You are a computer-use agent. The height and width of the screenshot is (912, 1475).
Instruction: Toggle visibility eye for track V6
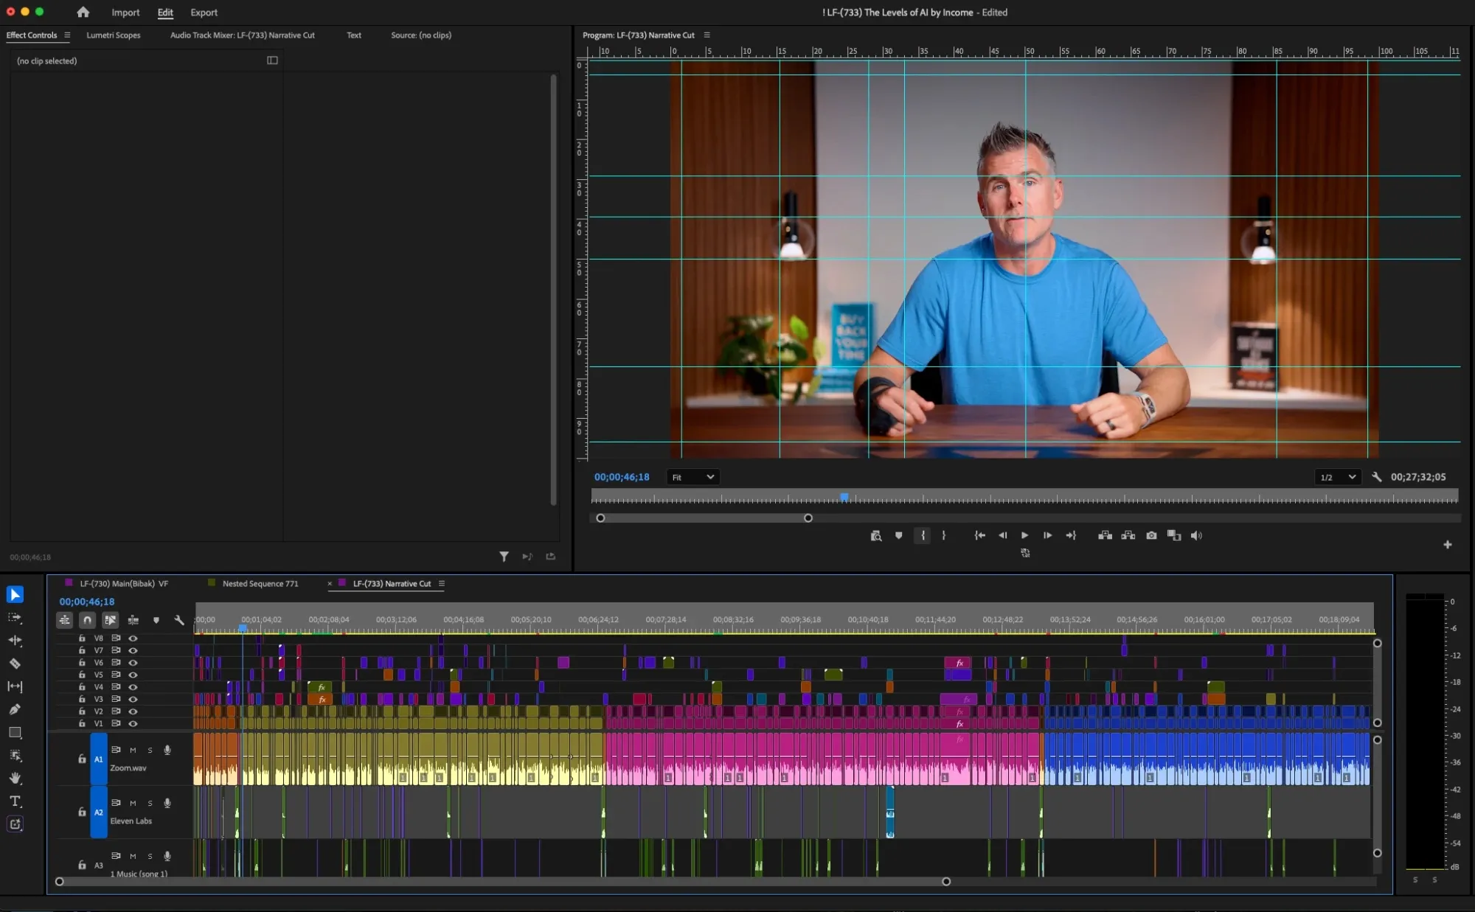pos(133,663)
